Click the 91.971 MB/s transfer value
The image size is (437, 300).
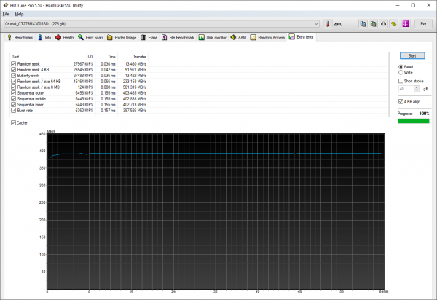(135, 70)
